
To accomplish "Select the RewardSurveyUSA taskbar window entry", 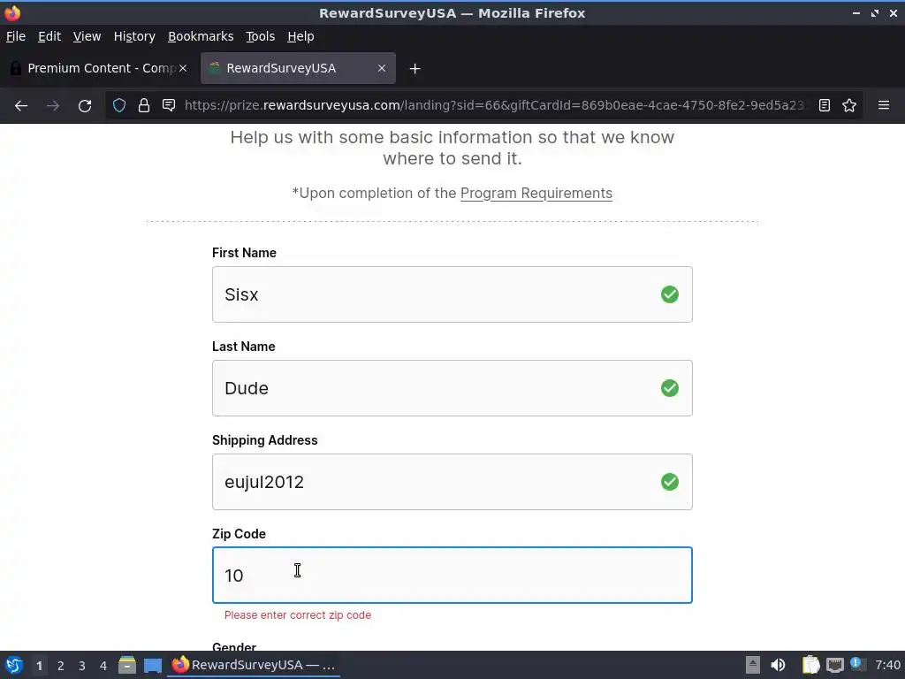I will pos(254,665).
